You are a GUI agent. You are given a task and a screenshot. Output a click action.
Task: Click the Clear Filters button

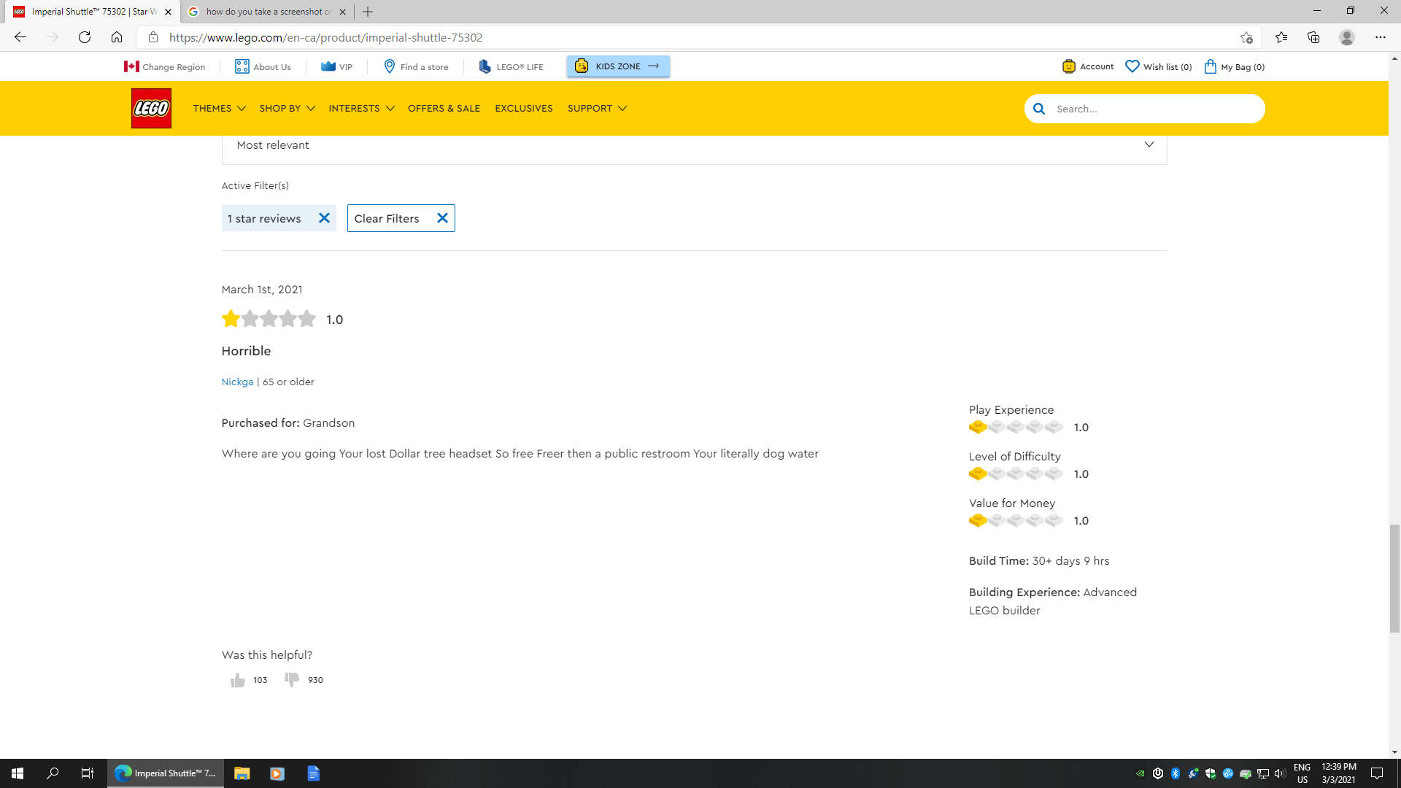tap(401, 218)
